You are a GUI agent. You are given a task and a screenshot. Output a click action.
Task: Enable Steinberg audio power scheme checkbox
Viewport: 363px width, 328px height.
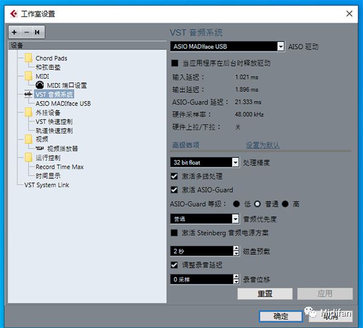point(174,233)
